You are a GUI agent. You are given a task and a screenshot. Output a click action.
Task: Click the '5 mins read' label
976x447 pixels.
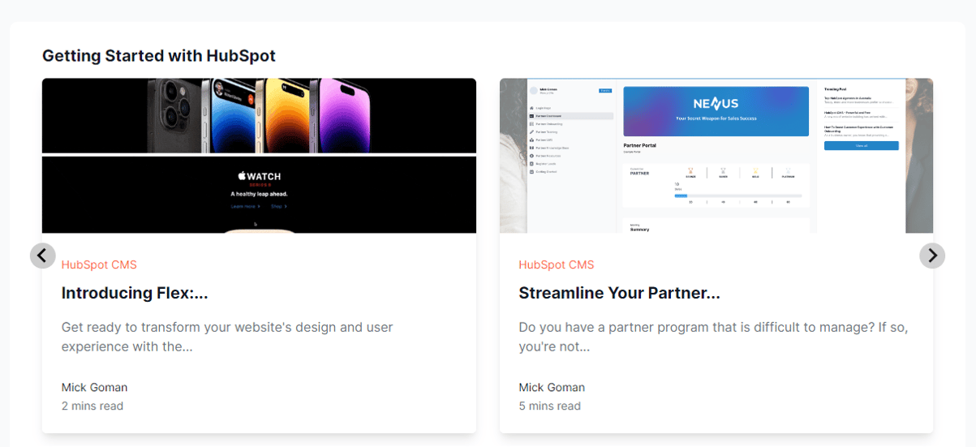[550, 406]
